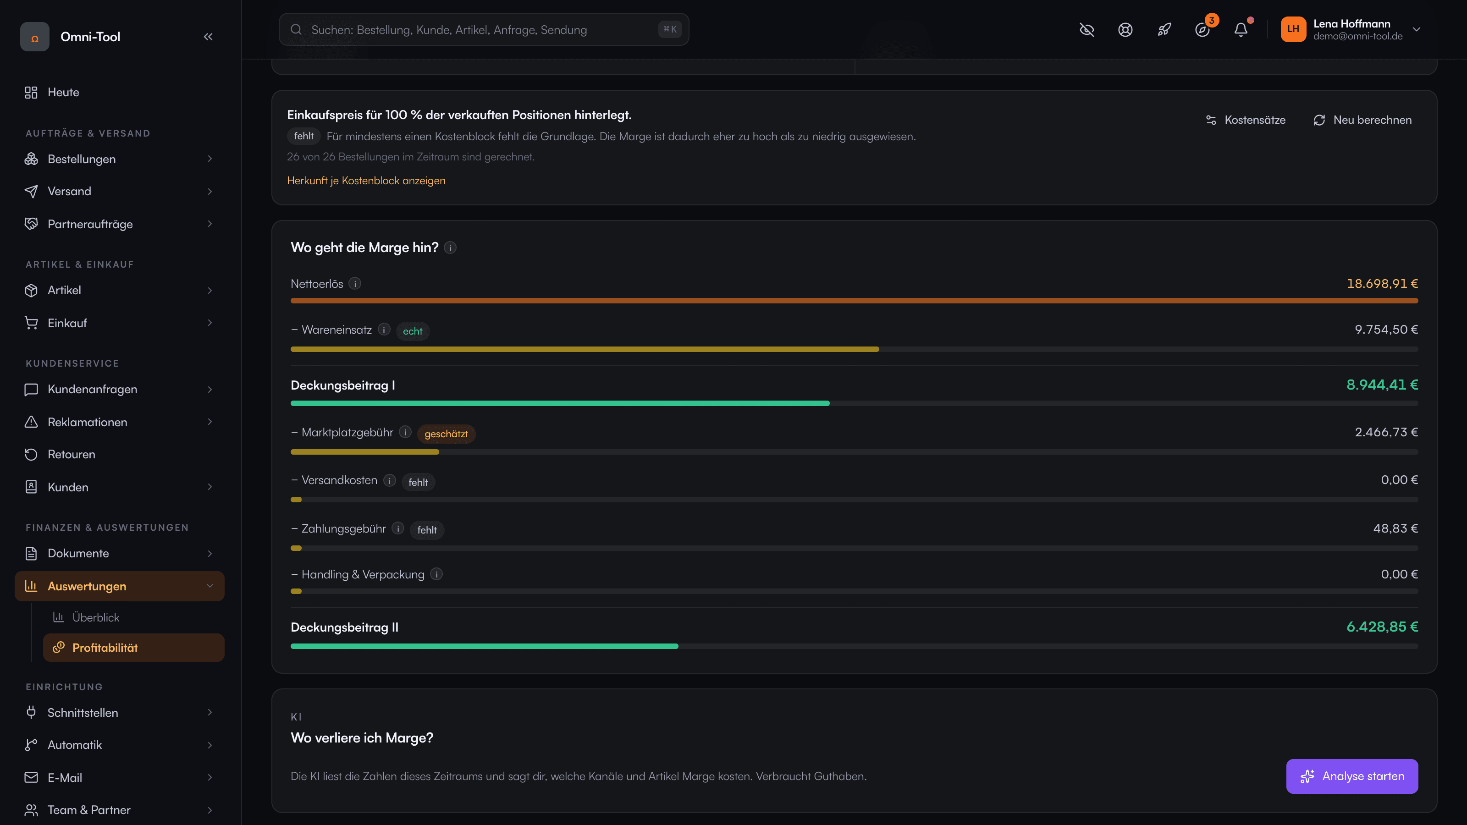Click the Reklamationen warning triangle icon
The height and width of the screenshot is (825, 1467).
[x=31, y=422]
